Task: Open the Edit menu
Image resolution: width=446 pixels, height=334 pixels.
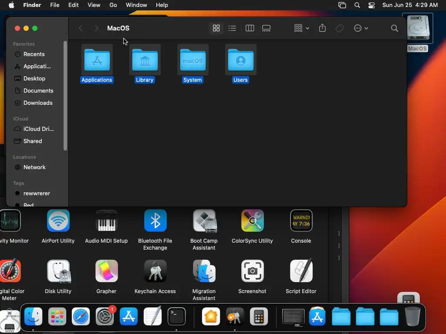Action: point(73,5)
